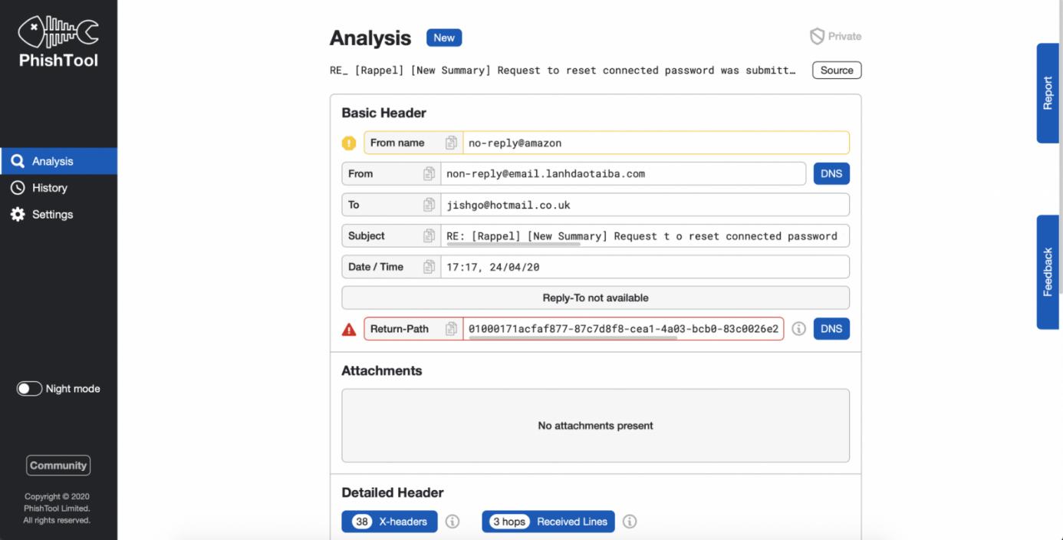Click the Subject field horizontal scrollbar

point(515,244)
